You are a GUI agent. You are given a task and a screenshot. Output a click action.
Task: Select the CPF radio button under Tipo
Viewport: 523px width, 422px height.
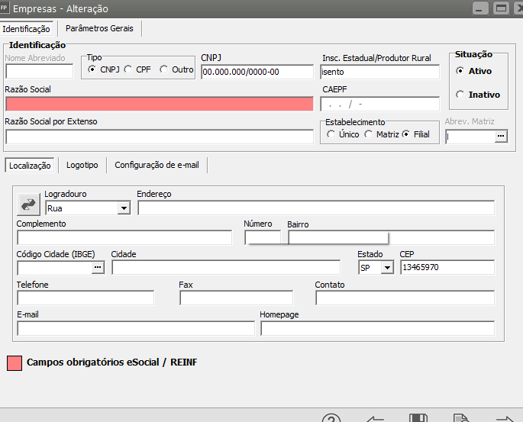(x=128, y=70)
